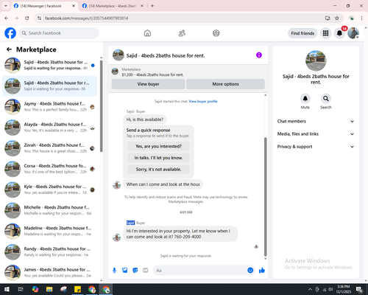Open File Explorer from taskbar
This screenshot has height=295, width=368.
coord(49,289)
